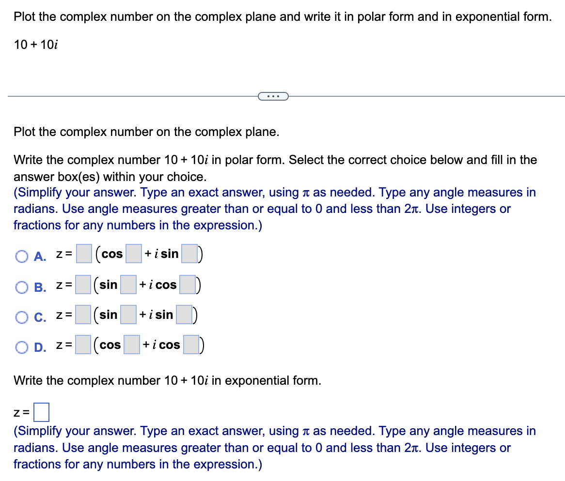Click the sin angle box in choice B

point(129,284)
